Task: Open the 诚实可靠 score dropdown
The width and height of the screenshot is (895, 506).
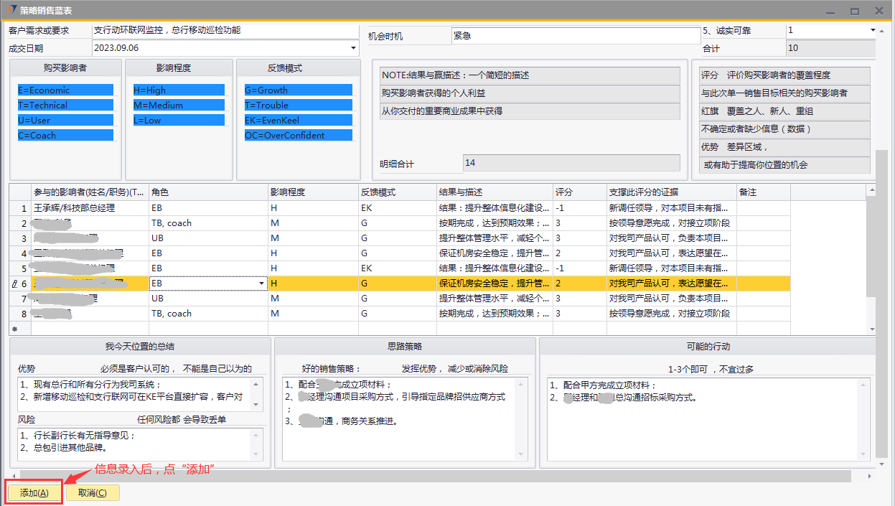Action: point(873,30)
